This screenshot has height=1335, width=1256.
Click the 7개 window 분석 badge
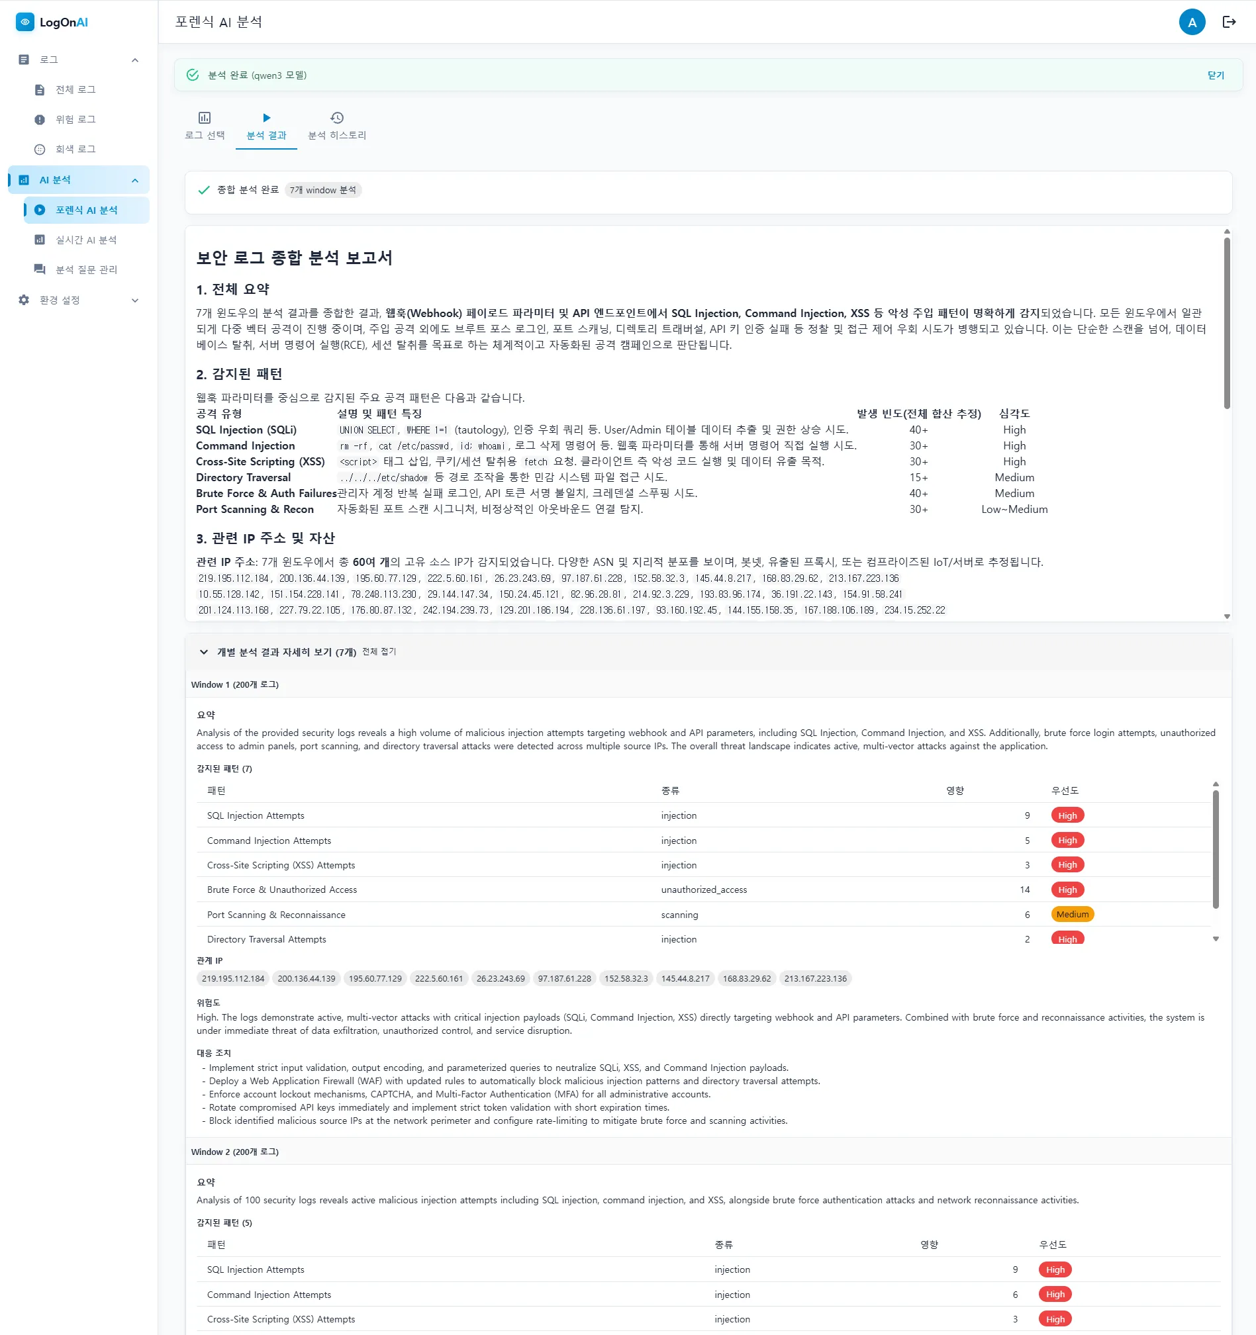[x=323, y=190]
